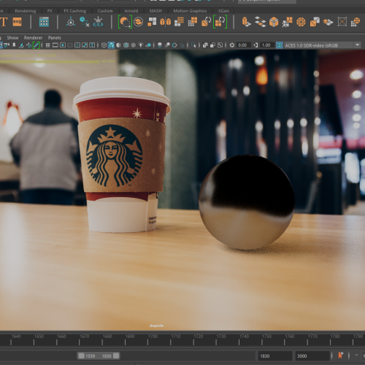Screen dimensions: 365x365
Task: Toggle use all lights bulb icon
Action: click(141, 45)
